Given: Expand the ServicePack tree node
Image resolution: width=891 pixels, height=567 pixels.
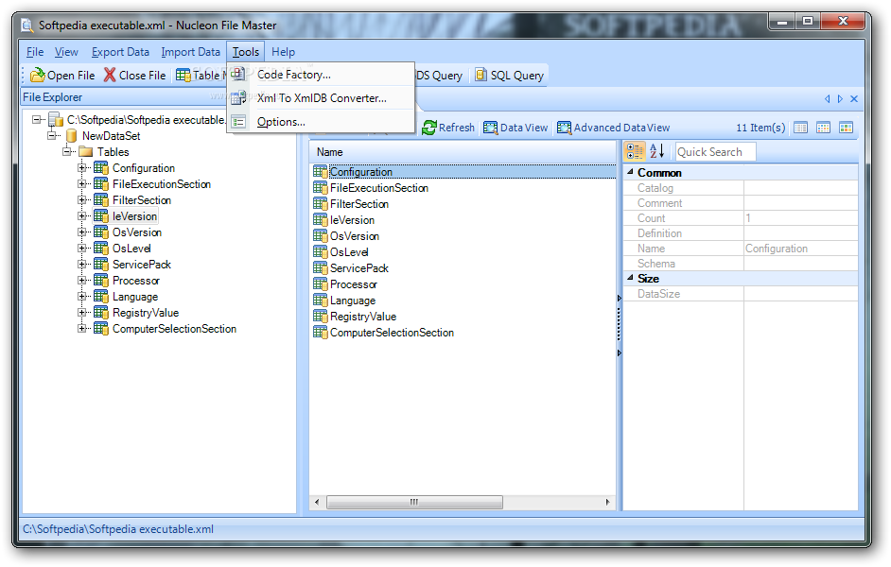Looking at the screenshot, I should click(x=82, y=265).
